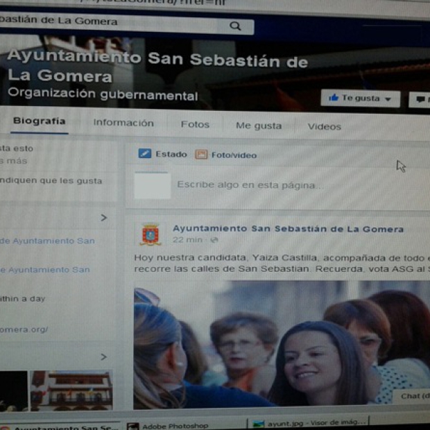Click the thumbs-up icon on Te gusta
This screenshot has height=430, width=430.
pyautogui.click(x=333, y=97)
